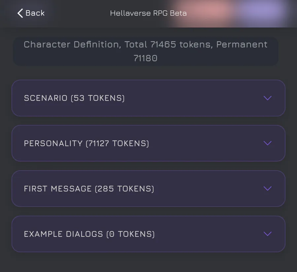Open First Message via its chevron
Image resolution: width=297 pixels, height=272 pixels.
click(x=267, y=188)
